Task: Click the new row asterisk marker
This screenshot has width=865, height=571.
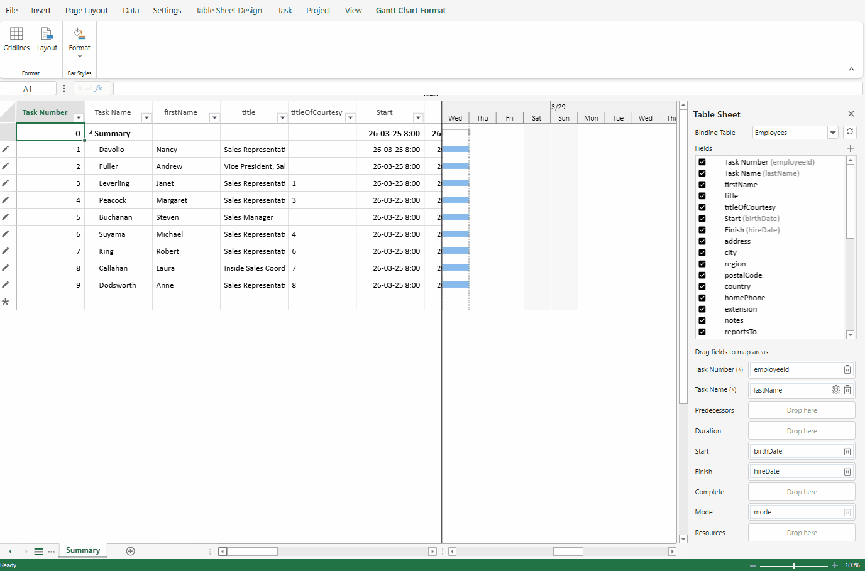Action: point(6,302)
